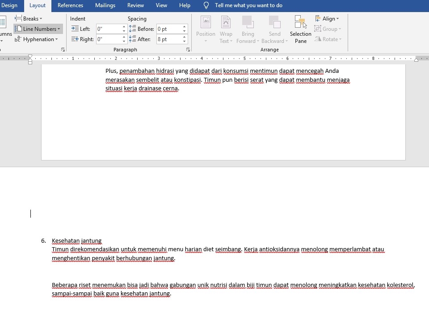
Task: Click the Spacing Before input field
Action: tap(168, 29)
